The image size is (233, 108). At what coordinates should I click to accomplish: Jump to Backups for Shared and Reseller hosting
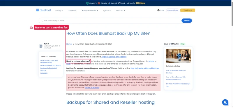coord(49,62)
